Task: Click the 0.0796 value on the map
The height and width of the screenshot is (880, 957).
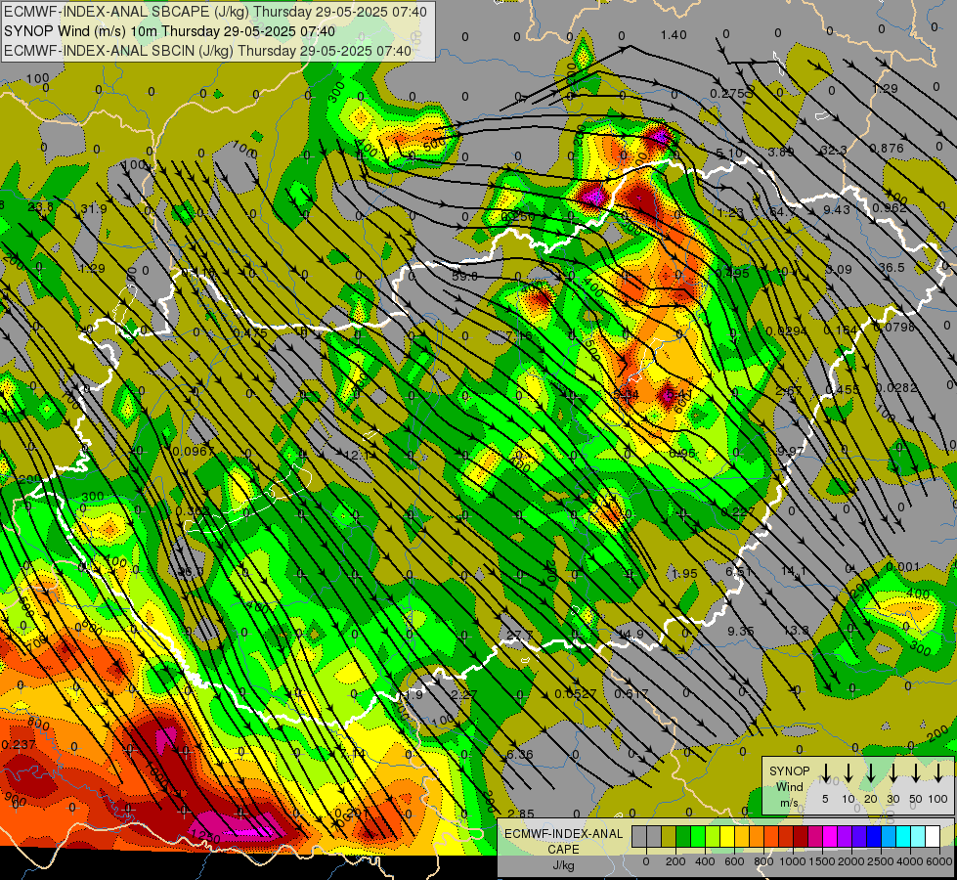Action: [x=894, y=327]
